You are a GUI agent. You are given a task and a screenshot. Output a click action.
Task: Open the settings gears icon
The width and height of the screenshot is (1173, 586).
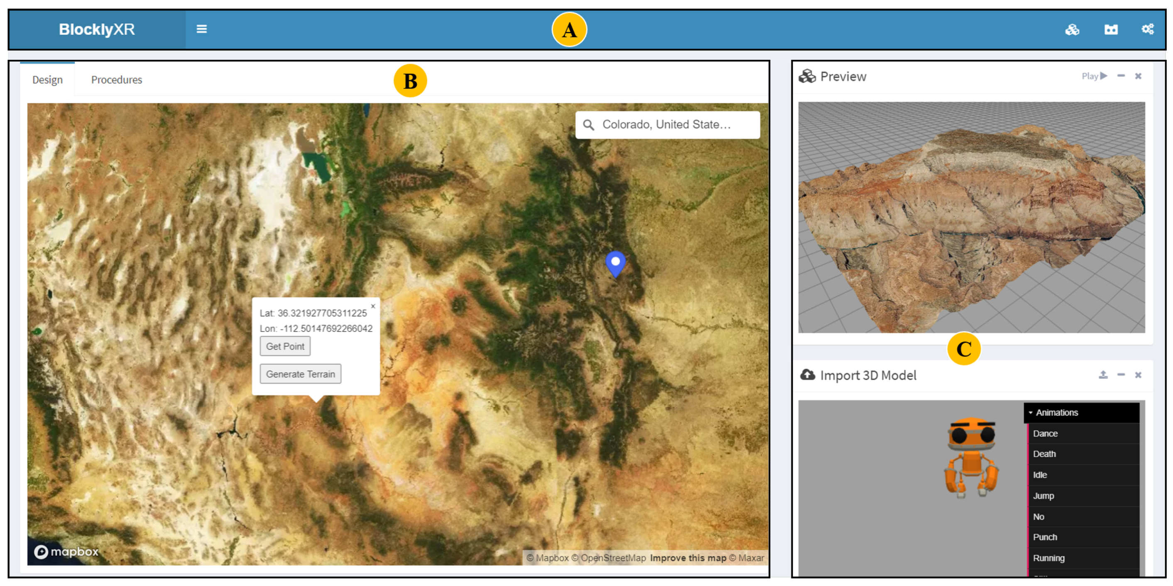[1147, 29]
